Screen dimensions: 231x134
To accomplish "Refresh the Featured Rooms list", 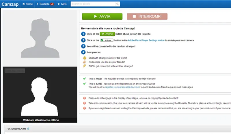I will [x=28, y=129].
